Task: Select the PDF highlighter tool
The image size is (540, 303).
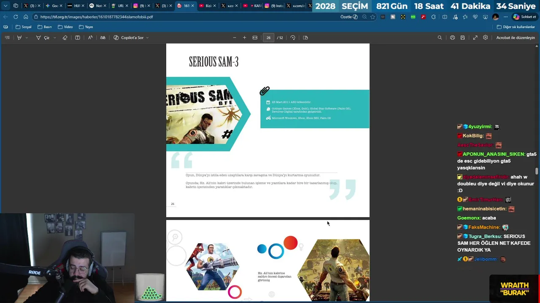Action: pos(19,37)
